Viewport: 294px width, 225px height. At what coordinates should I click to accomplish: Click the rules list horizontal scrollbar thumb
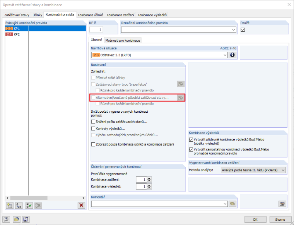coord(29,198)
